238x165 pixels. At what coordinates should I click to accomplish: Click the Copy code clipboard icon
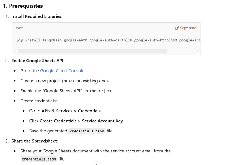coord(177,28)
